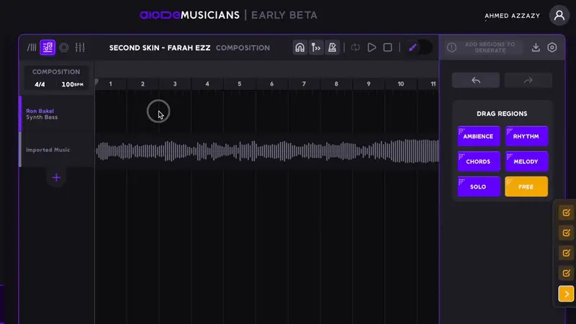
Task: Open the user profile avatar menu
Action: 559,15
